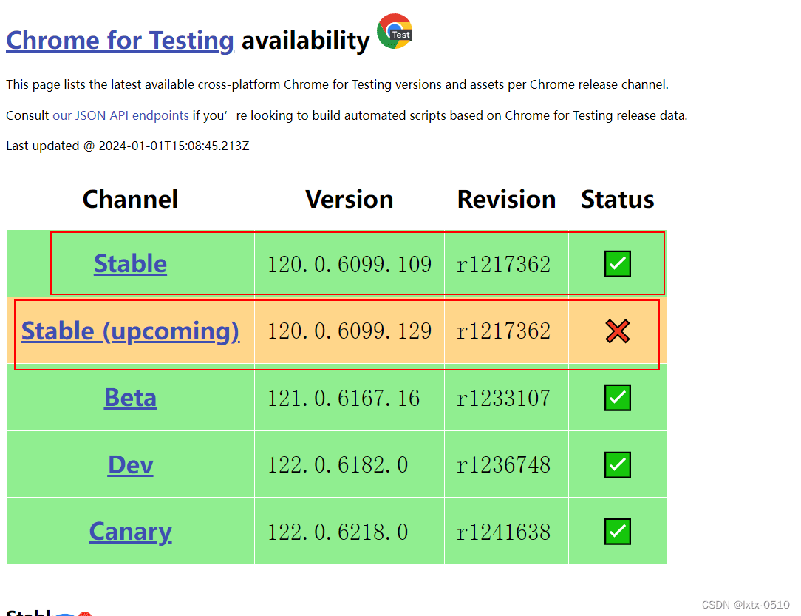The height and width of the screenshot is (616, 801).
Task: Open the Stable channel link
Action: tap(130, 264)
